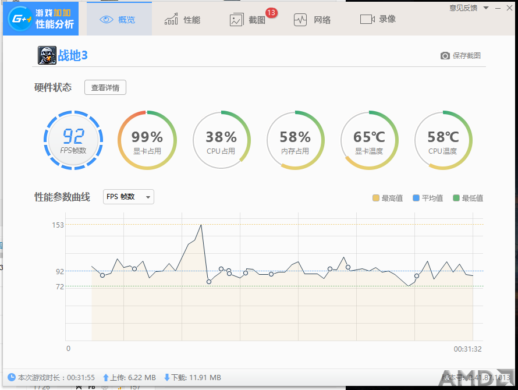Switch to the 概览 overview tab
The image size is (518, 390).
pyautogui.click(x=119, y=19)
